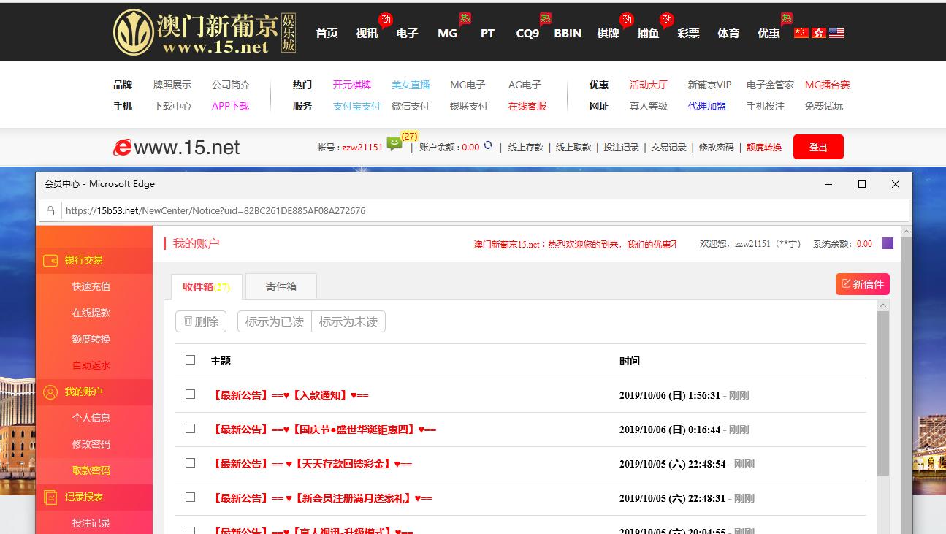Screen dimensions: 946x534
Task: Open 棋牌 in the top navigation
Action: (x=608, y=33)
